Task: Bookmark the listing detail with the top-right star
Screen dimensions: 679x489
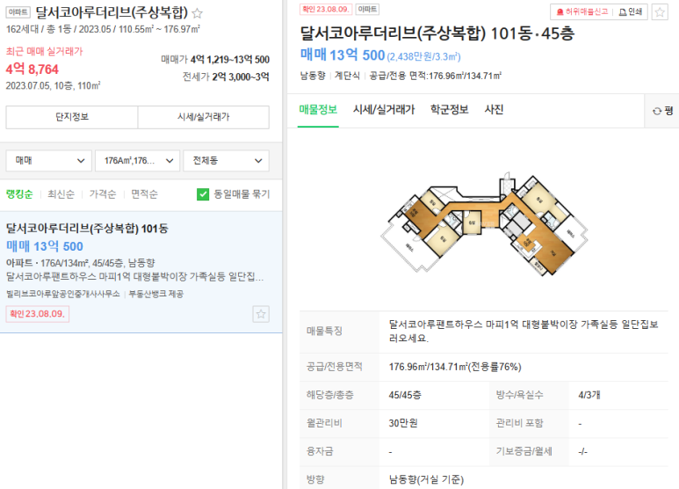Action: point(660,12)
